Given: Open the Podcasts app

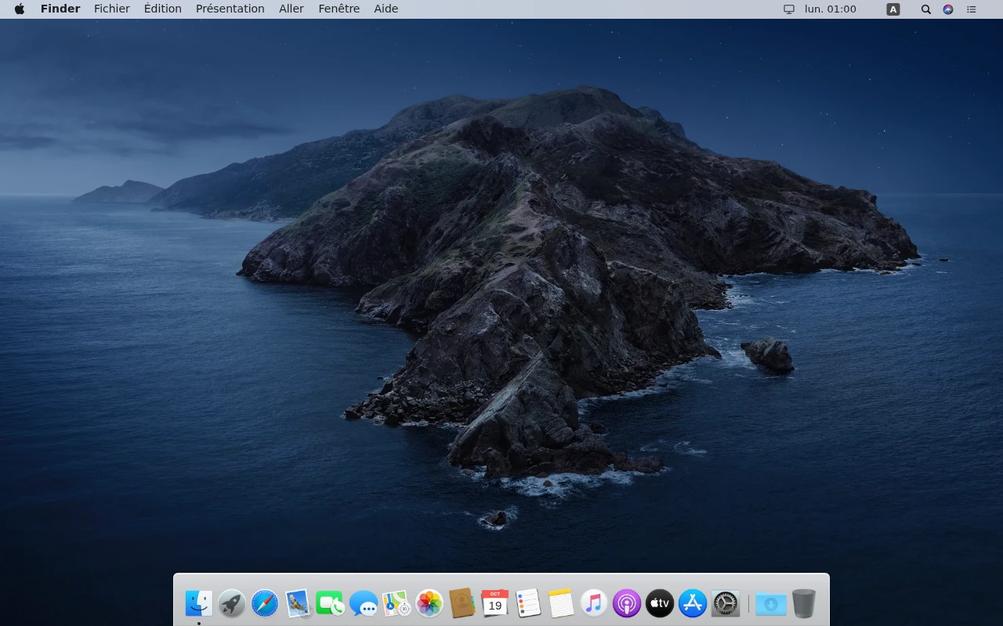Looking at the screenshot, I should (x=627, y=603).
